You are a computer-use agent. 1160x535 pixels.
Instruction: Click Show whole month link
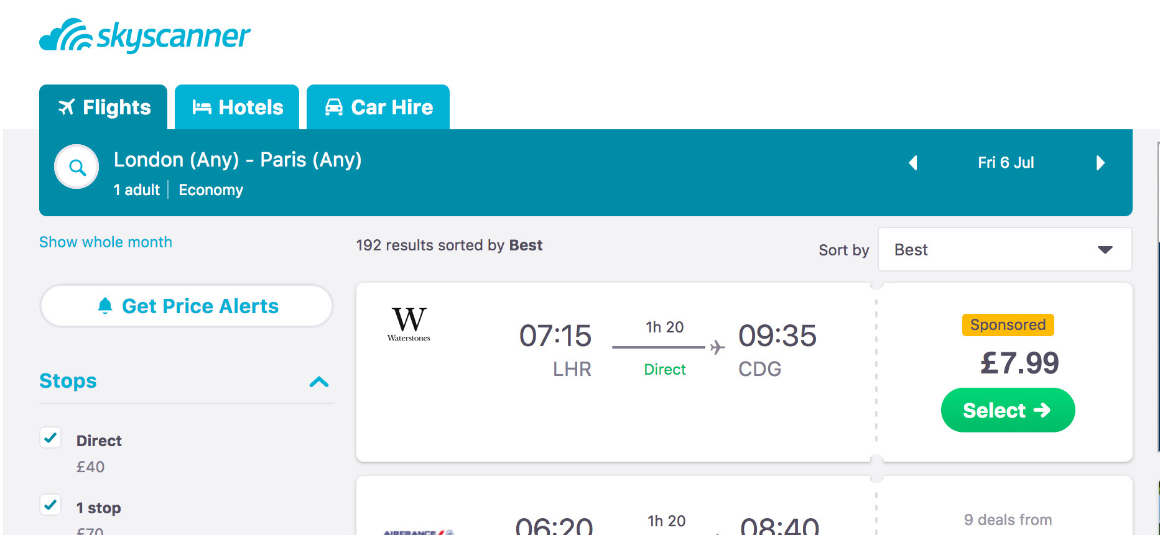(x=106, y=242)
